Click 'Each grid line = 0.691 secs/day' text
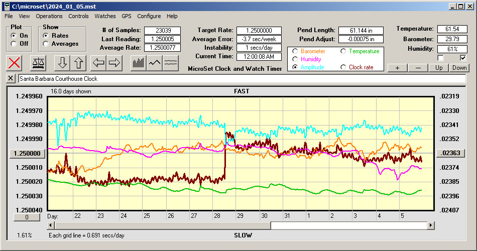The image size is (477, 251). click(86, 235)
